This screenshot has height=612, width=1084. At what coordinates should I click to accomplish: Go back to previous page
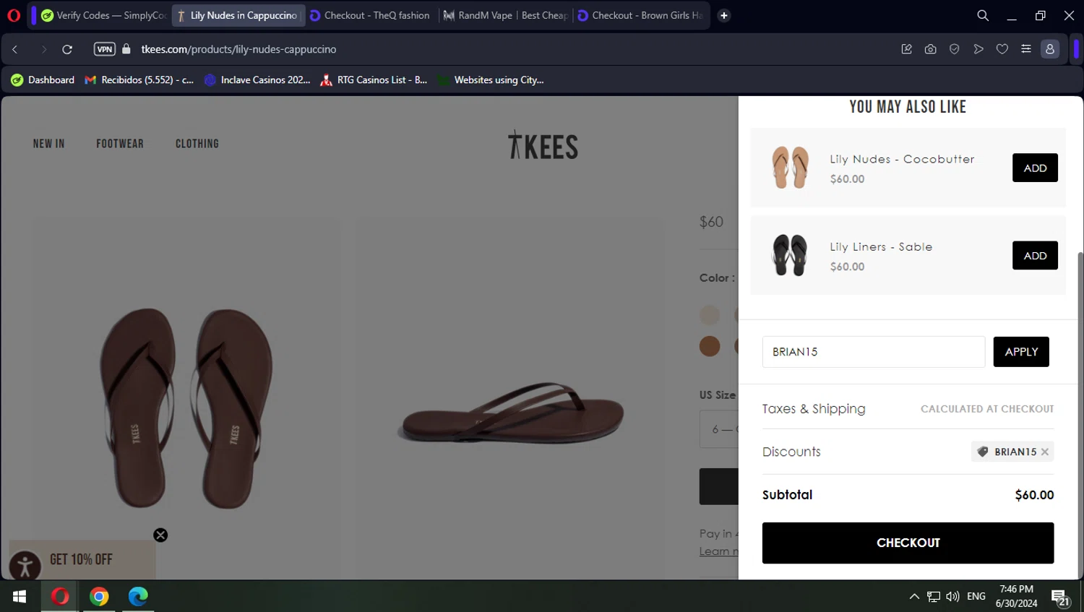click(x=15, y=49)
